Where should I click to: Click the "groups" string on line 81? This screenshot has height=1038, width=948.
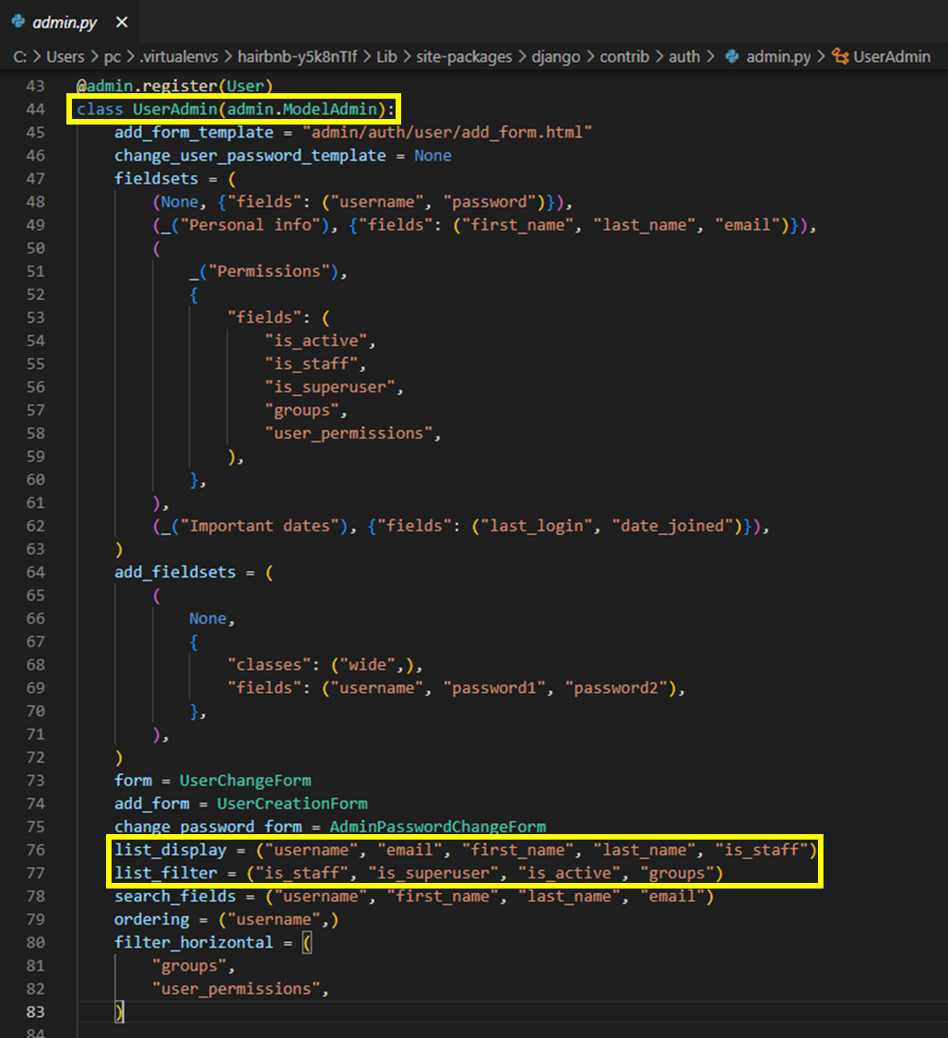click(x=189, y=966)
